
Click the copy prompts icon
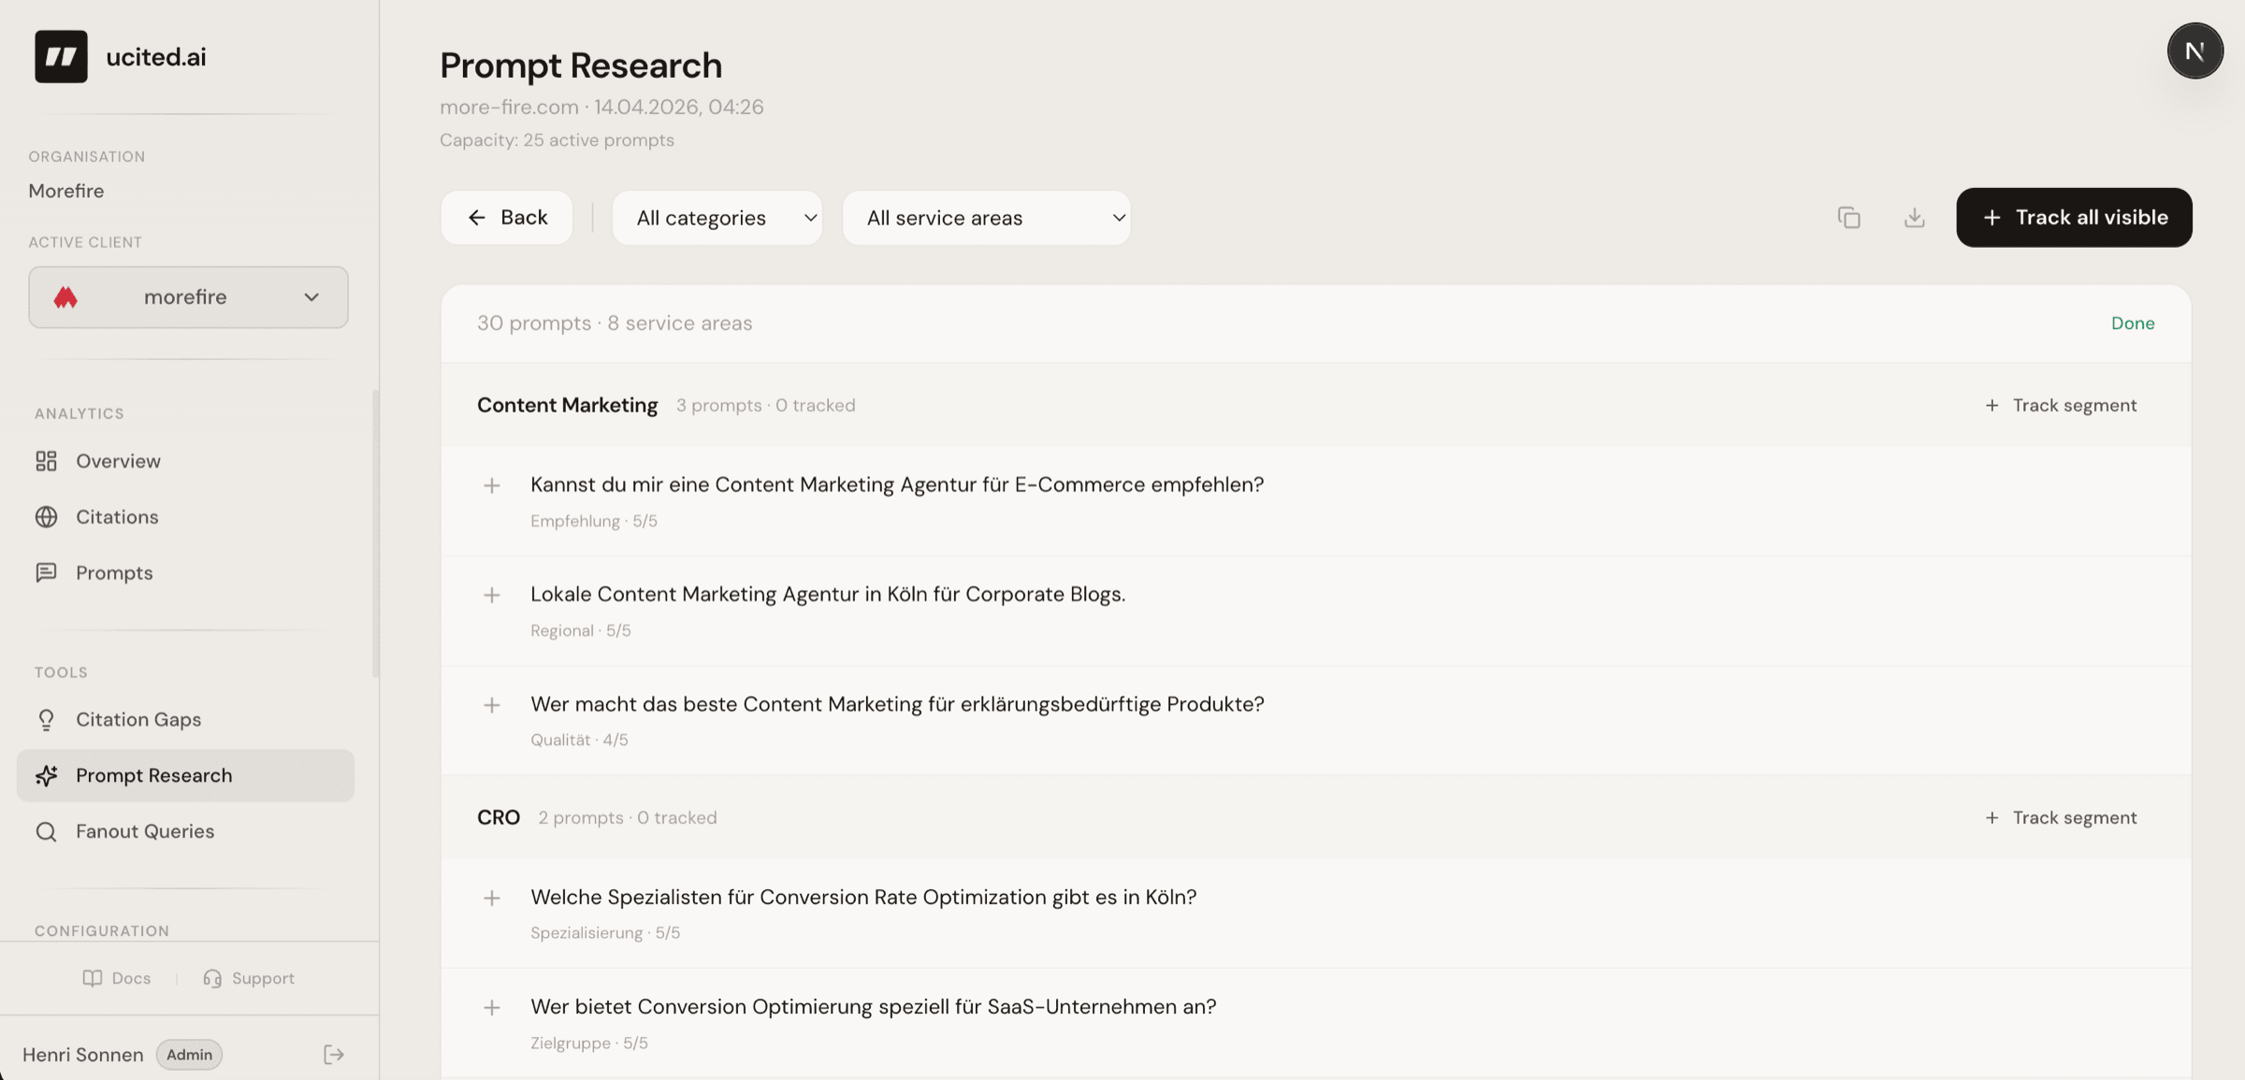click(x=1848, y=218)
